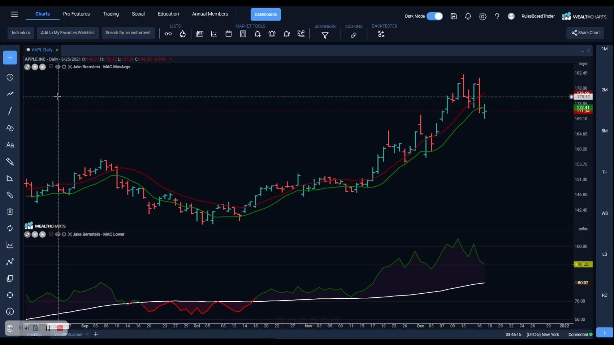Viewport: 614px width, 345px height.
Task: Click the crosshair target icon in sidebar
Action: click(x=10, y=295)
